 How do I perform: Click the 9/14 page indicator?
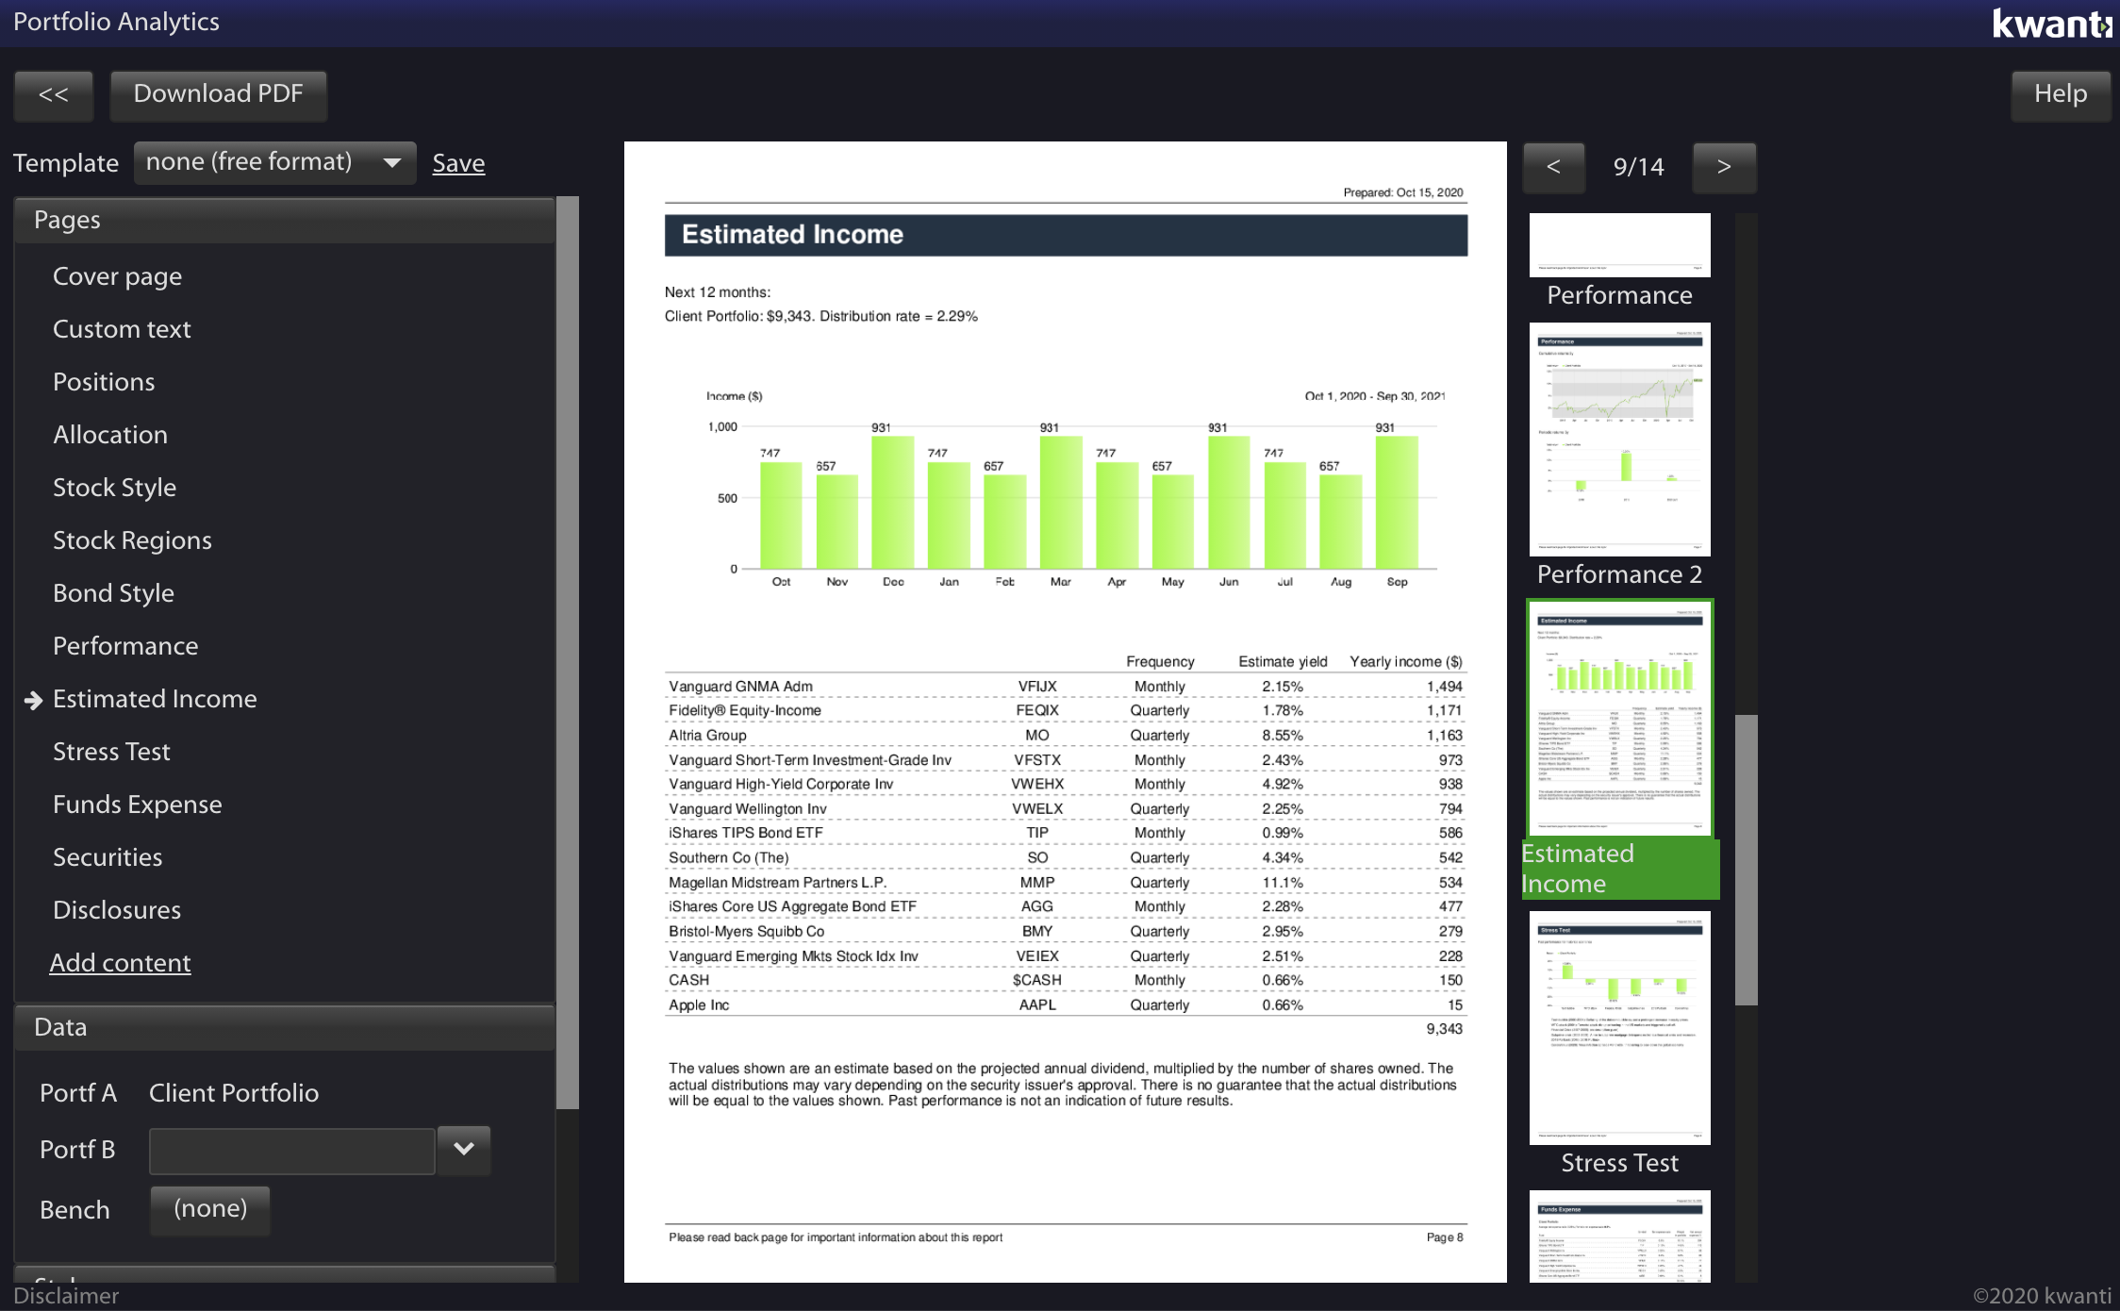click(x=1639, y=168)
